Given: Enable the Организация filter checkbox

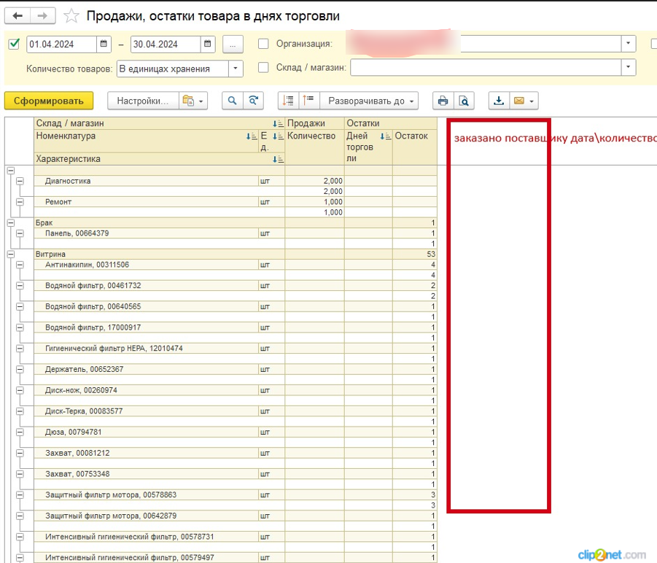Looking at the screenshot, I should point(263,44).
